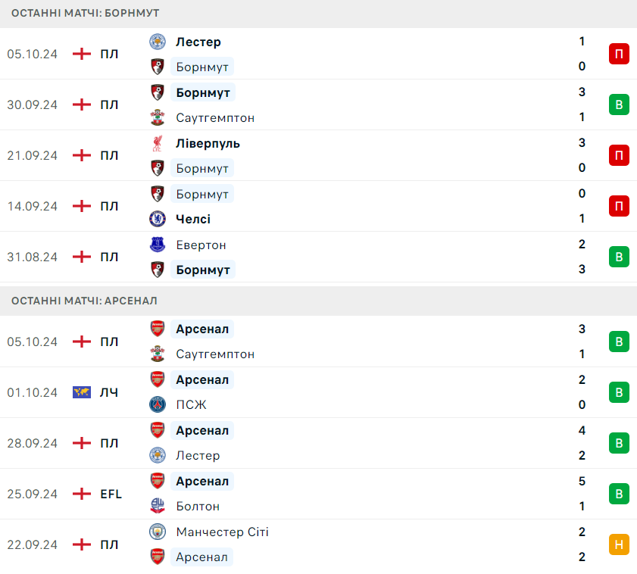
Task: Select the ПСЖ team name
Action: click(x=191, y=405)
